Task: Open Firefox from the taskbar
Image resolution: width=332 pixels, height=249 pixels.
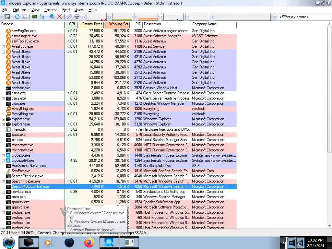Action: click(x=89, y=243)
